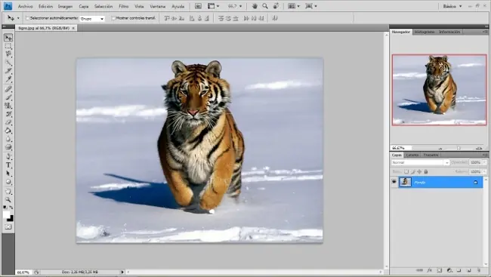Image resolution: width=491 pixels, height=277 pixels.
Task: Open the Relleno slider arrow
Action: pyautogui.click(x=485, y=171)
